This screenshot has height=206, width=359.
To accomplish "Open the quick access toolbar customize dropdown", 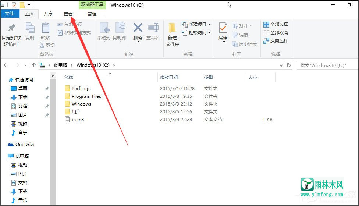I will click(x=29, y=5).
